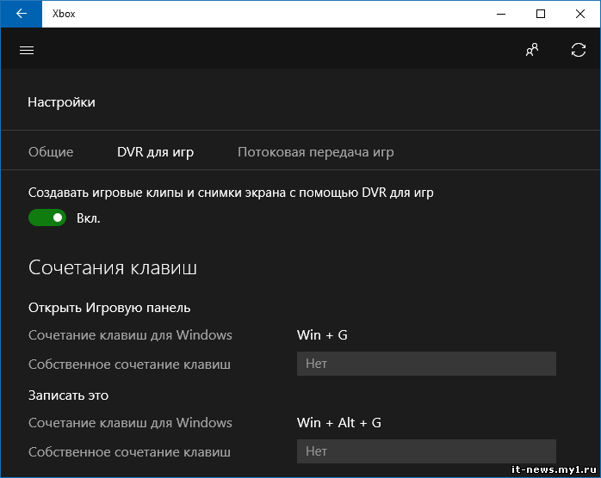Click custom shortcut field under Открыть Игровую панель
The height and width of the screenshot is (478, 601).
tap(426, 364)
